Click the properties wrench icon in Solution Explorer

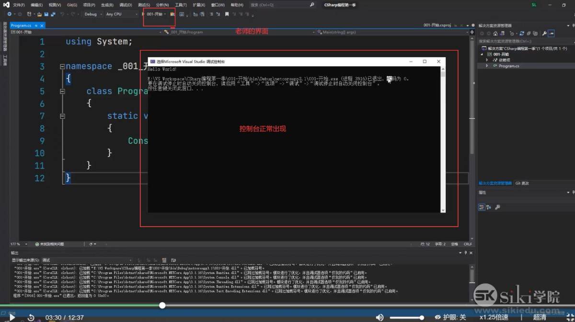pyautogui.click(x=545, y=34)
